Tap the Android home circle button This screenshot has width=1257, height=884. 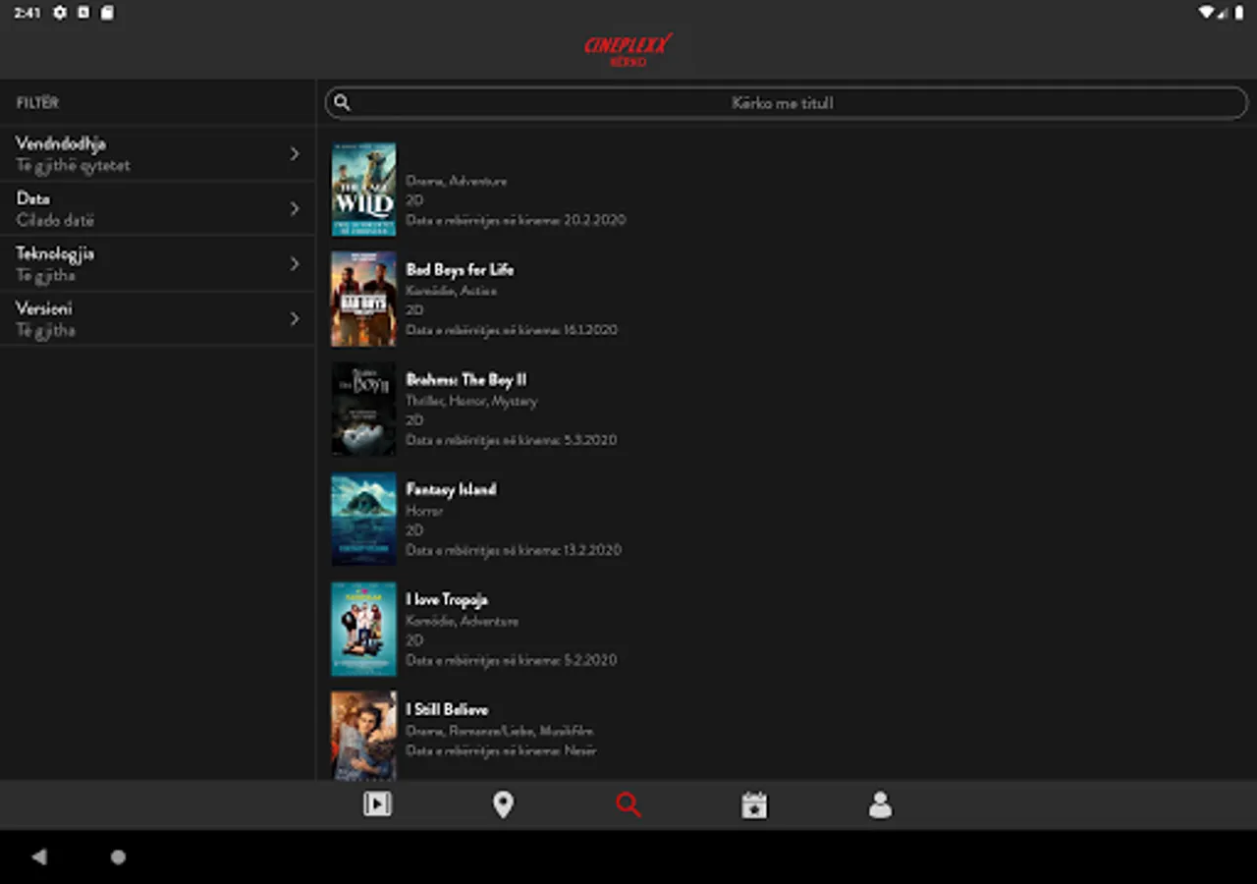click(x=118, y=856)
